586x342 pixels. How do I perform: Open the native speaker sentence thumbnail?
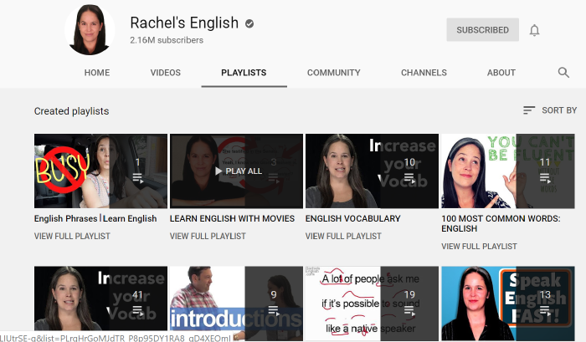[372, 304]
